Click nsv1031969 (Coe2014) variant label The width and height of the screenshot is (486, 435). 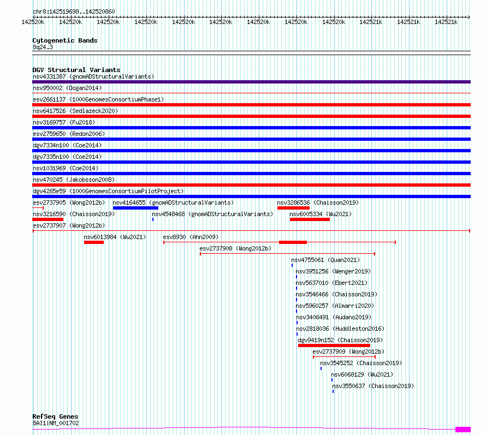[x=66, y=168]
